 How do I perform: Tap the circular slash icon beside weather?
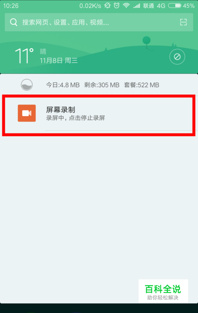[x=177, y=57]
